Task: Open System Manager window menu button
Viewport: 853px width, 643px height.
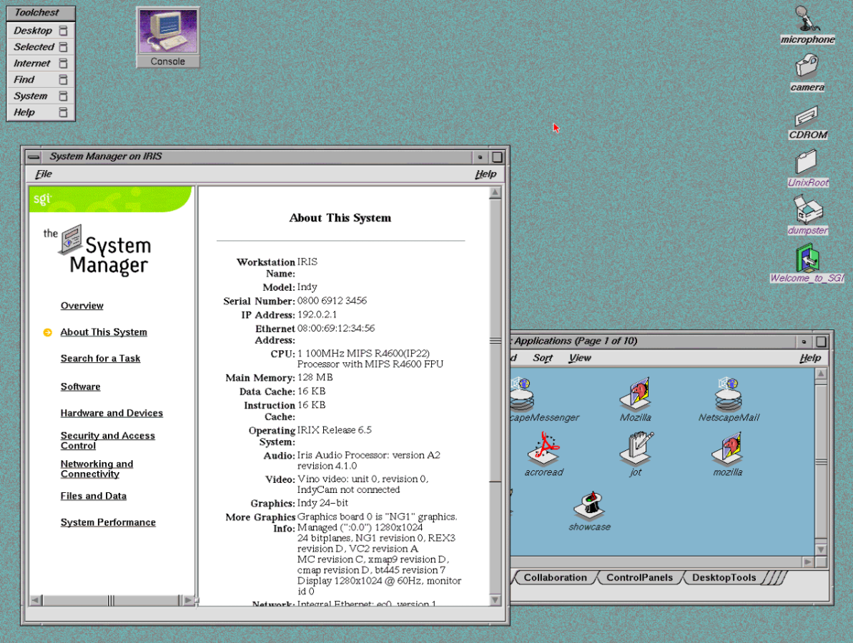Action: coord(34,157)
